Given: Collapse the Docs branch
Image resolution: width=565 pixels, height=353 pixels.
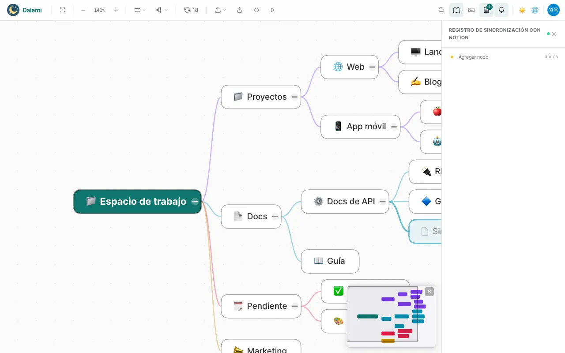Looking at the screenshot, I should [275, 217].
